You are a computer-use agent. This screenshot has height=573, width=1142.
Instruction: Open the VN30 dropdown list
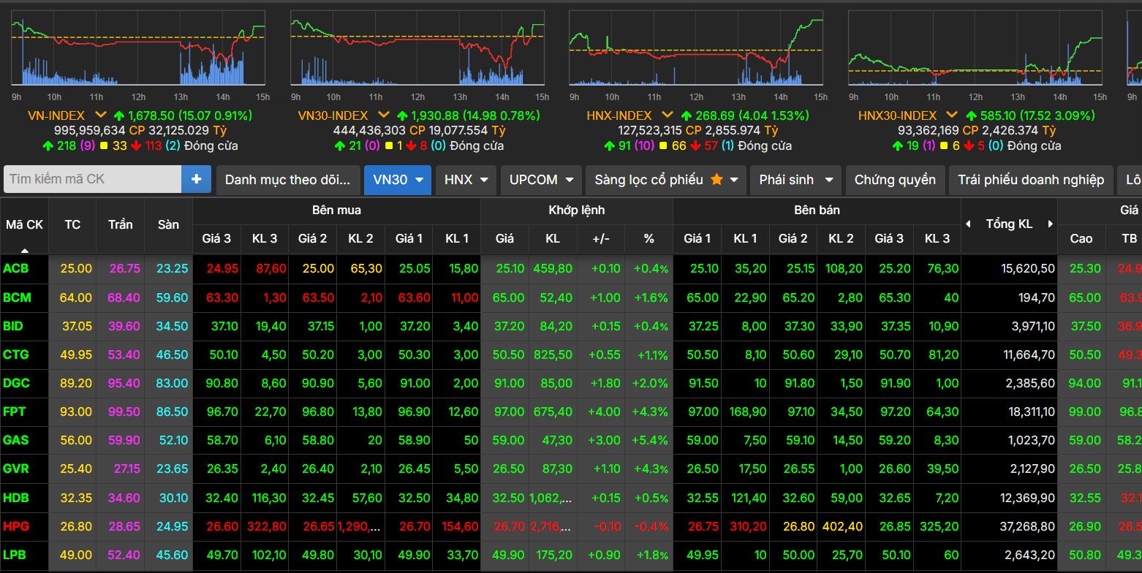tap(398, 180)
